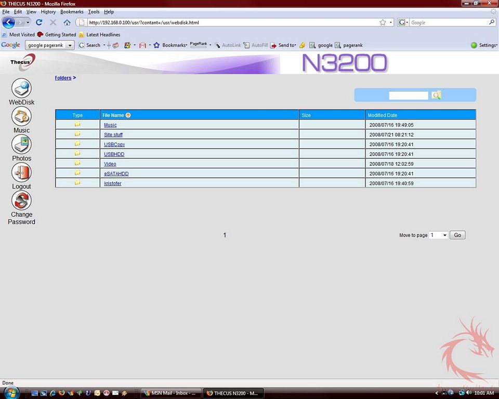The image size is (499, 399).
Task: Open the back/forward history dropdown arrow
Action: (28, 22)
